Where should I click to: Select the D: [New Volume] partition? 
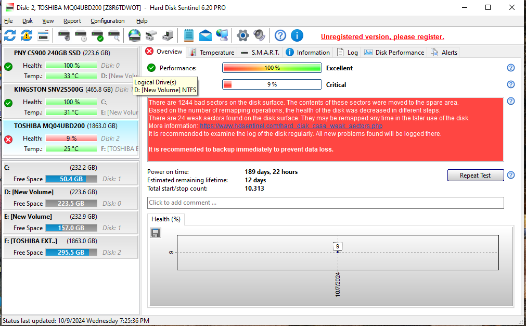tap(70, 198)
